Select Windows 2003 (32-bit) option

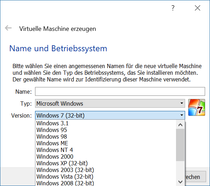[x=106, y=170]
